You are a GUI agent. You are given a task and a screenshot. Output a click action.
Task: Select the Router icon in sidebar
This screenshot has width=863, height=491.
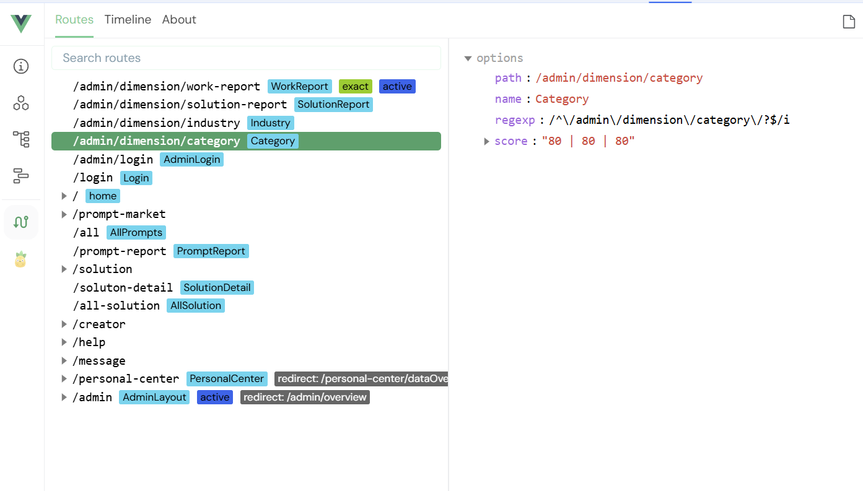pyautogui.click(x=21, y=222)
